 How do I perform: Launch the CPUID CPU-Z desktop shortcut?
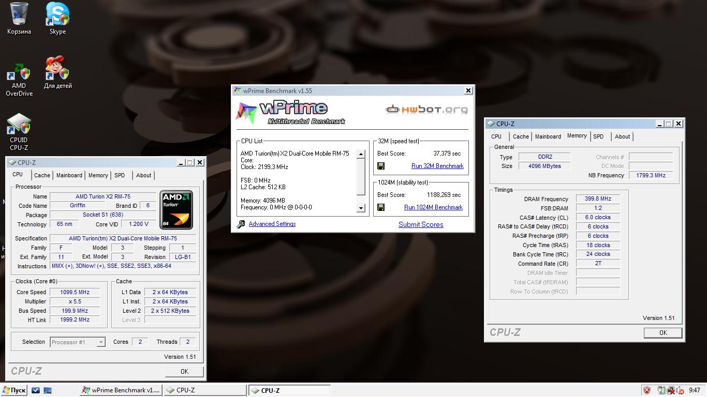coord(19,132)
